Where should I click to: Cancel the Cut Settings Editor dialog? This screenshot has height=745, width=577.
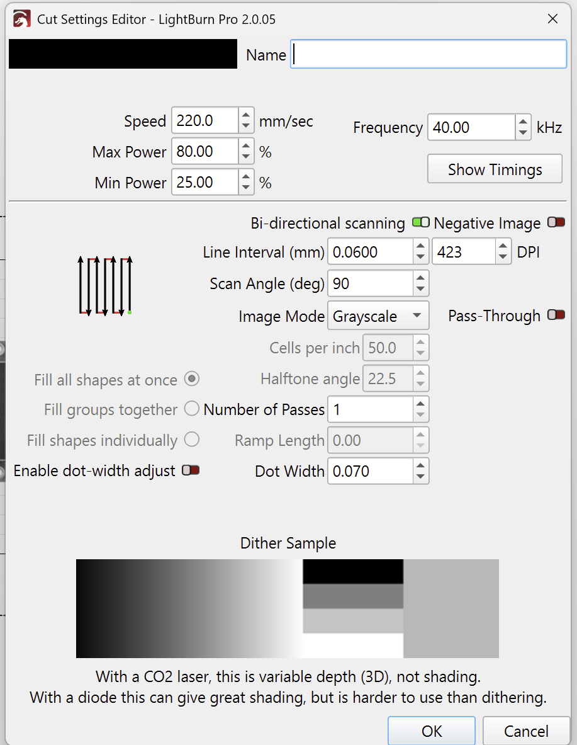[x=526, y=731]
